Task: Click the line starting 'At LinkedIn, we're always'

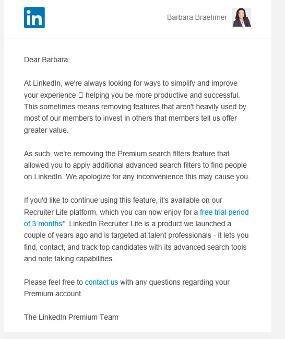Action: coord(130,83)
